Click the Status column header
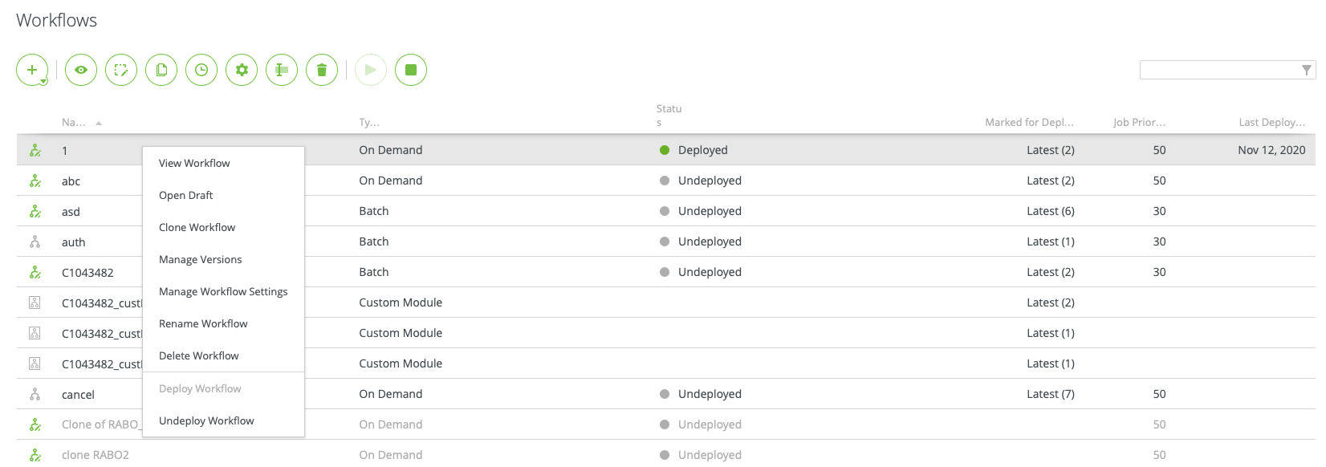This screenshot has height=467, width=1326. click(669, 116)
